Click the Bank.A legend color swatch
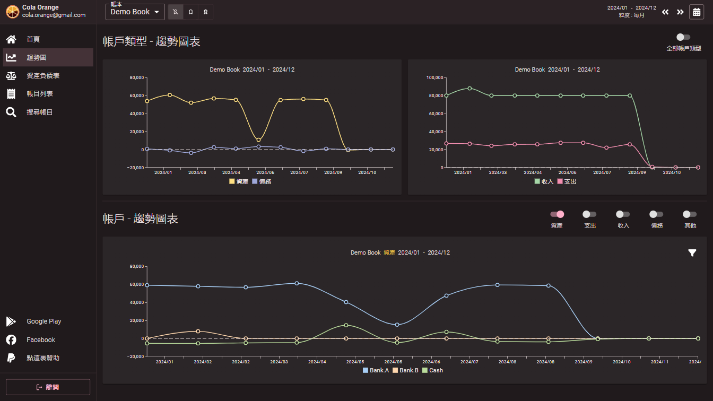The image size is (713, 401). pos(366,370)
